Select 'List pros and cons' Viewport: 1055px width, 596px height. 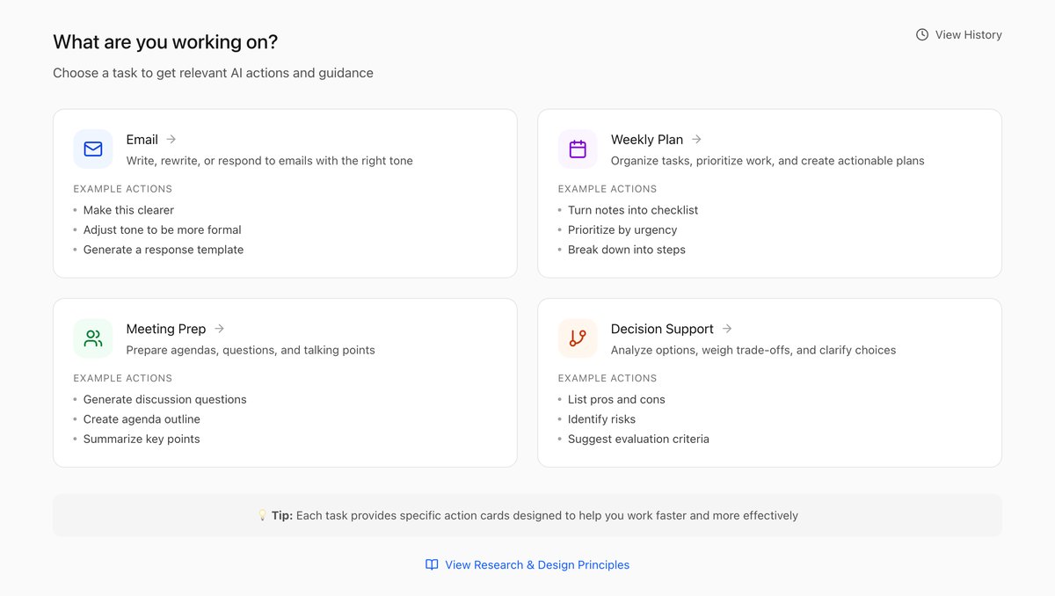click(x=616, y=400)
